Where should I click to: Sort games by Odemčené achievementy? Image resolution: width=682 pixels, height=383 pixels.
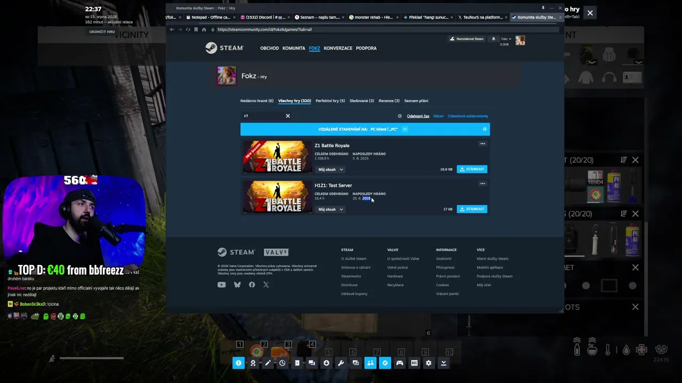[x=468, y=116]
